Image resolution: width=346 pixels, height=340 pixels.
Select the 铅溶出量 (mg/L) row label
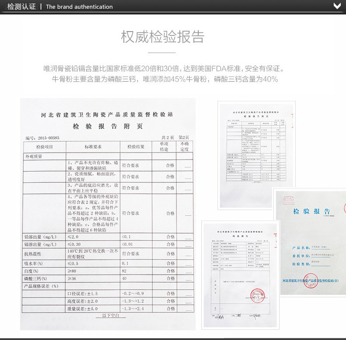point(40,237)
